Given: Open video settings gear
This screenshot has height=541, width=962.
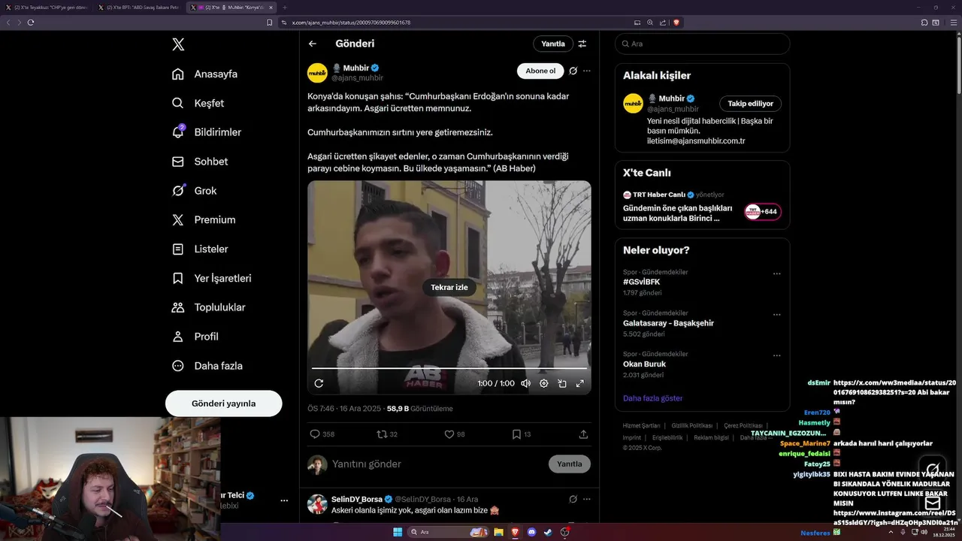Looking at the screenshot, I should 544,383.
